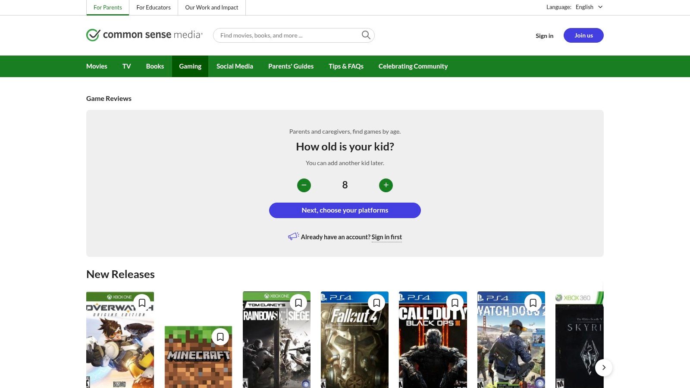Bookmark the Fallout 4 game cover
The image size is (690, 388).
pyautogui.click(x=376, y=303)
